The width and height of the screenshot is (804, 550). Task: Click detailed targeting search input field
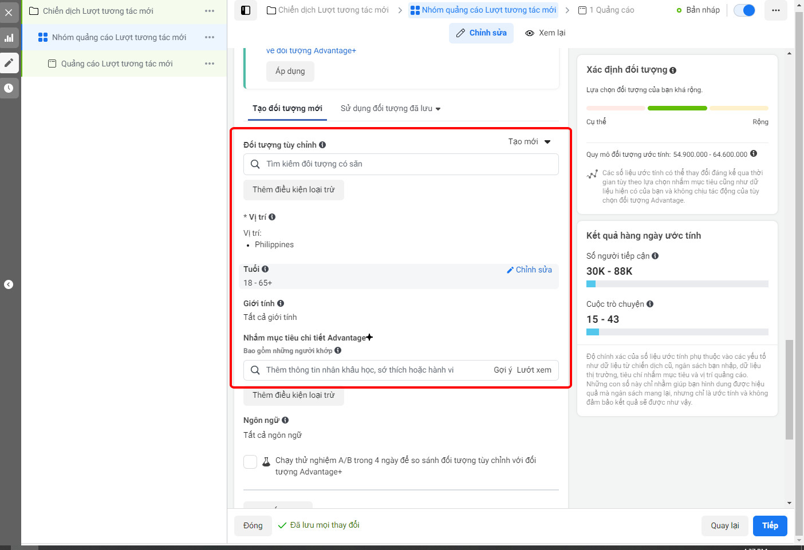[x=401, y=370]
